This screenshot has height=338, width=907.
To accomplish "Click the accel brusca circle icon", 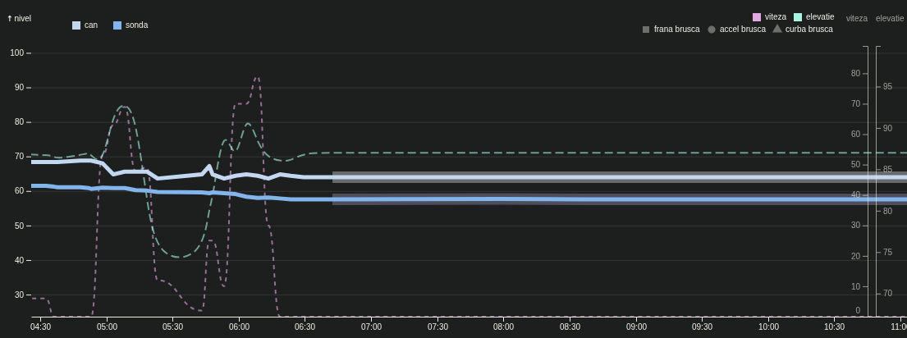I will (x=712, y=30).
